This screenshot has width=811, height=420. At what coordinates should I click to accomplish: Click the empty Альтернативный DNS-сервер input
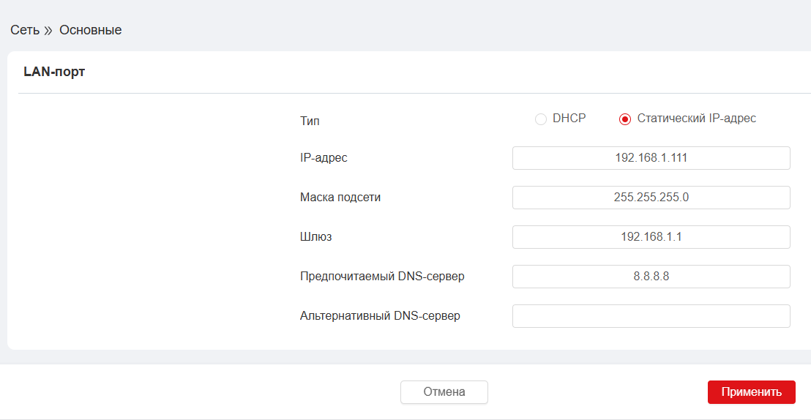pyautogui.click(x=651, y=316)
